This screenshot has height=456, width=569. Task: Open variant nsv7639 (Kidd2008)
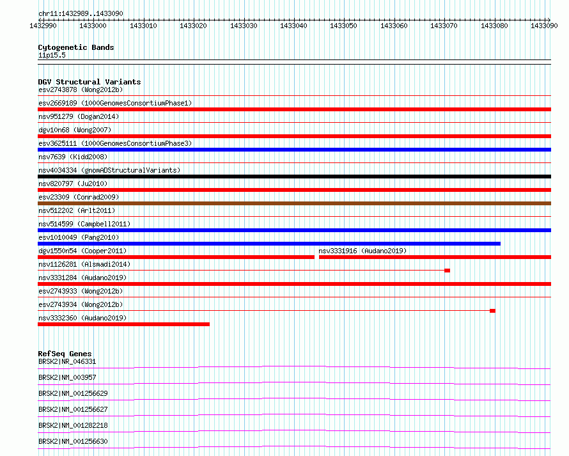coord(73,157)
